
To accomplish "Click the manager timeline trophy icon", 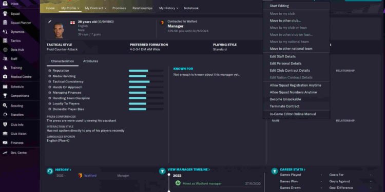I will click(162, 171).
